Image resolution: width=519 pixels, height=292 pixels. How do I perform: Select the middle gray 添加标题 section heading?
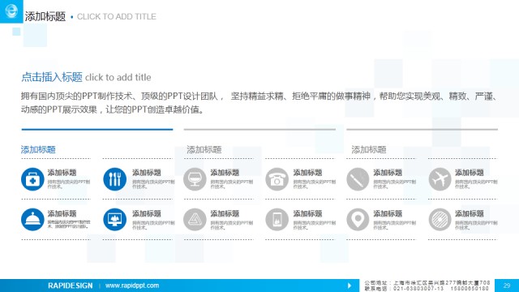204,149
